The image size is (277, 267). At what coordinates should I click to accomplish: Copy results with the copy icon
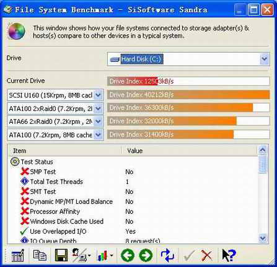click(40, 255)
